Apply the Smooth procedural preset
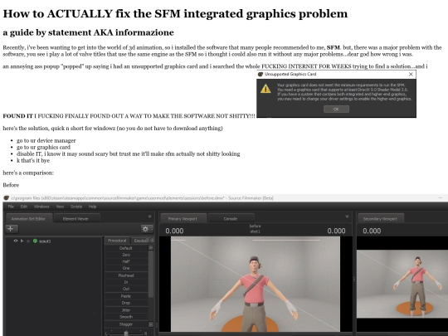This screenshot has height=336, width=448. pyautogui.click(x=126, y=317)
